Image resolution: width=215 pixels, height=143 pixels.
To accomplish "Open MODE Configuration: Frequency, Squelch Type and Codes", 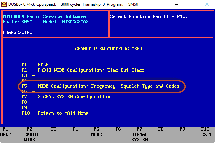I will coord(100,86).
